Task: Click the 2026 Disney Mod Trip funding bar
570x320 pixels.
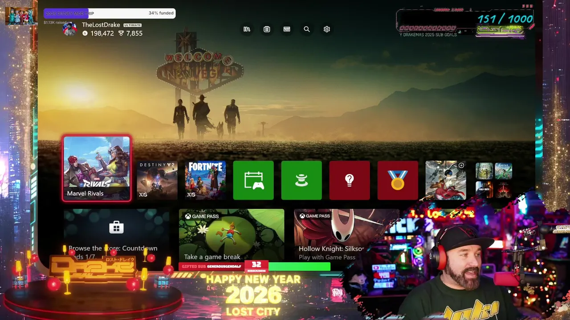Action: coord(110,13)
